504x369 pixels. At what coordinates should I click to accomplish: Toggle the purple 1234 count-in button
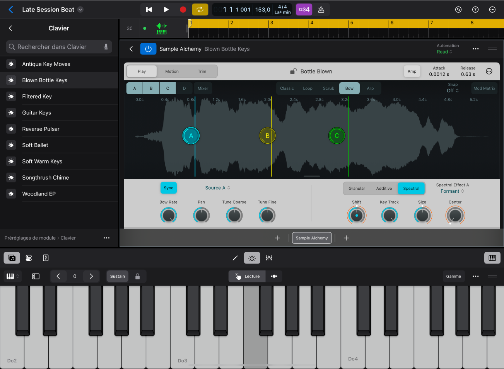(304, 10)
